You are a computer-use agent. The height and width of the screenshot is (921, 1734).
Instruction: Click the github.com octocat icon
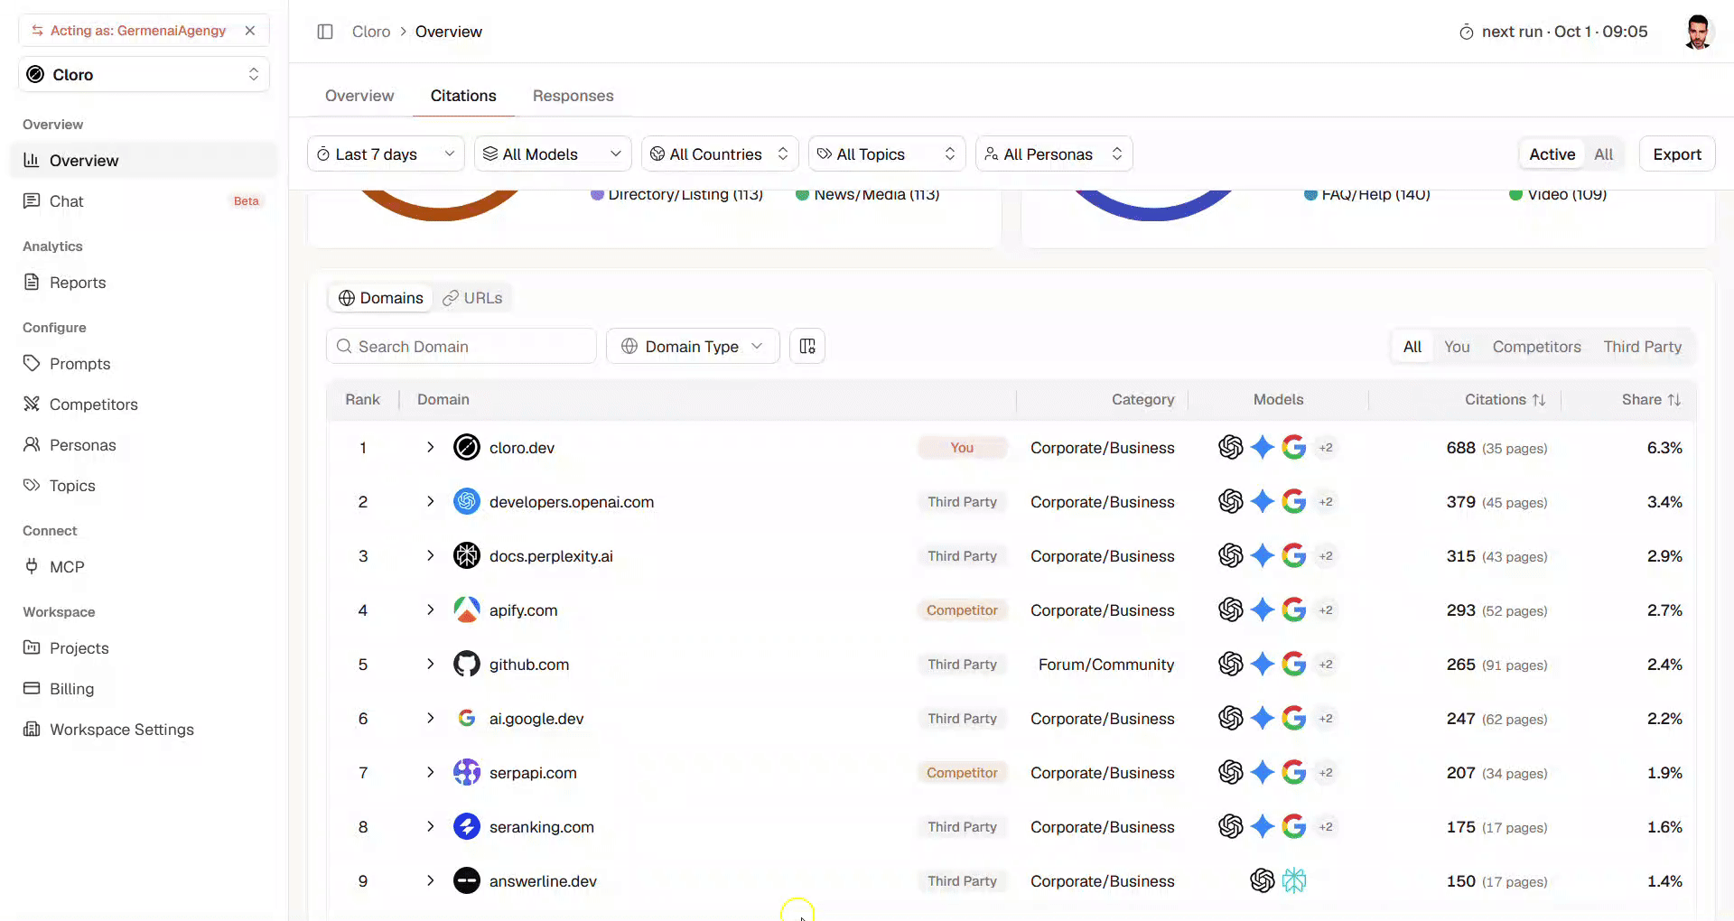pyautogui.click(x=467, y=664)
